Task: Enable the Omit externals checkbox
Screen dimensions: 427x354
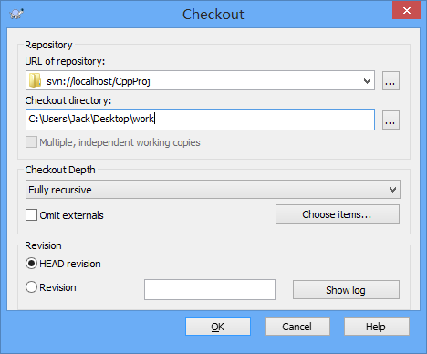Action: click(31, 214)
